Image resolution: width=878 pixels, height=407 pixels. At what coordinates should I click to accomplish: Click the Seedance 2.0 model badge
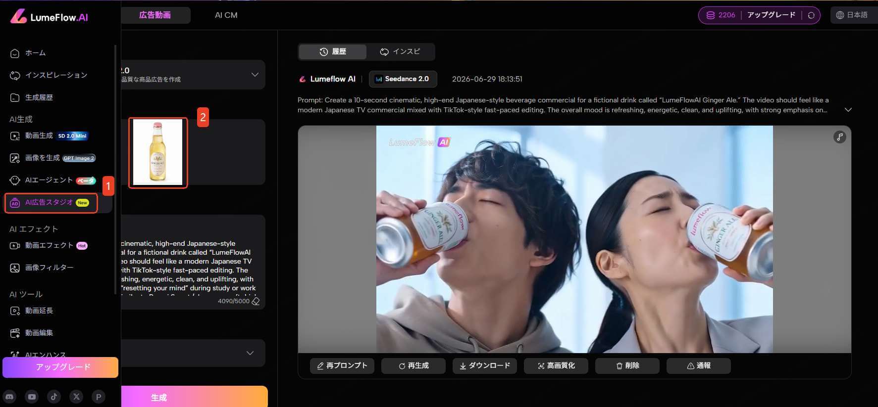403,79
